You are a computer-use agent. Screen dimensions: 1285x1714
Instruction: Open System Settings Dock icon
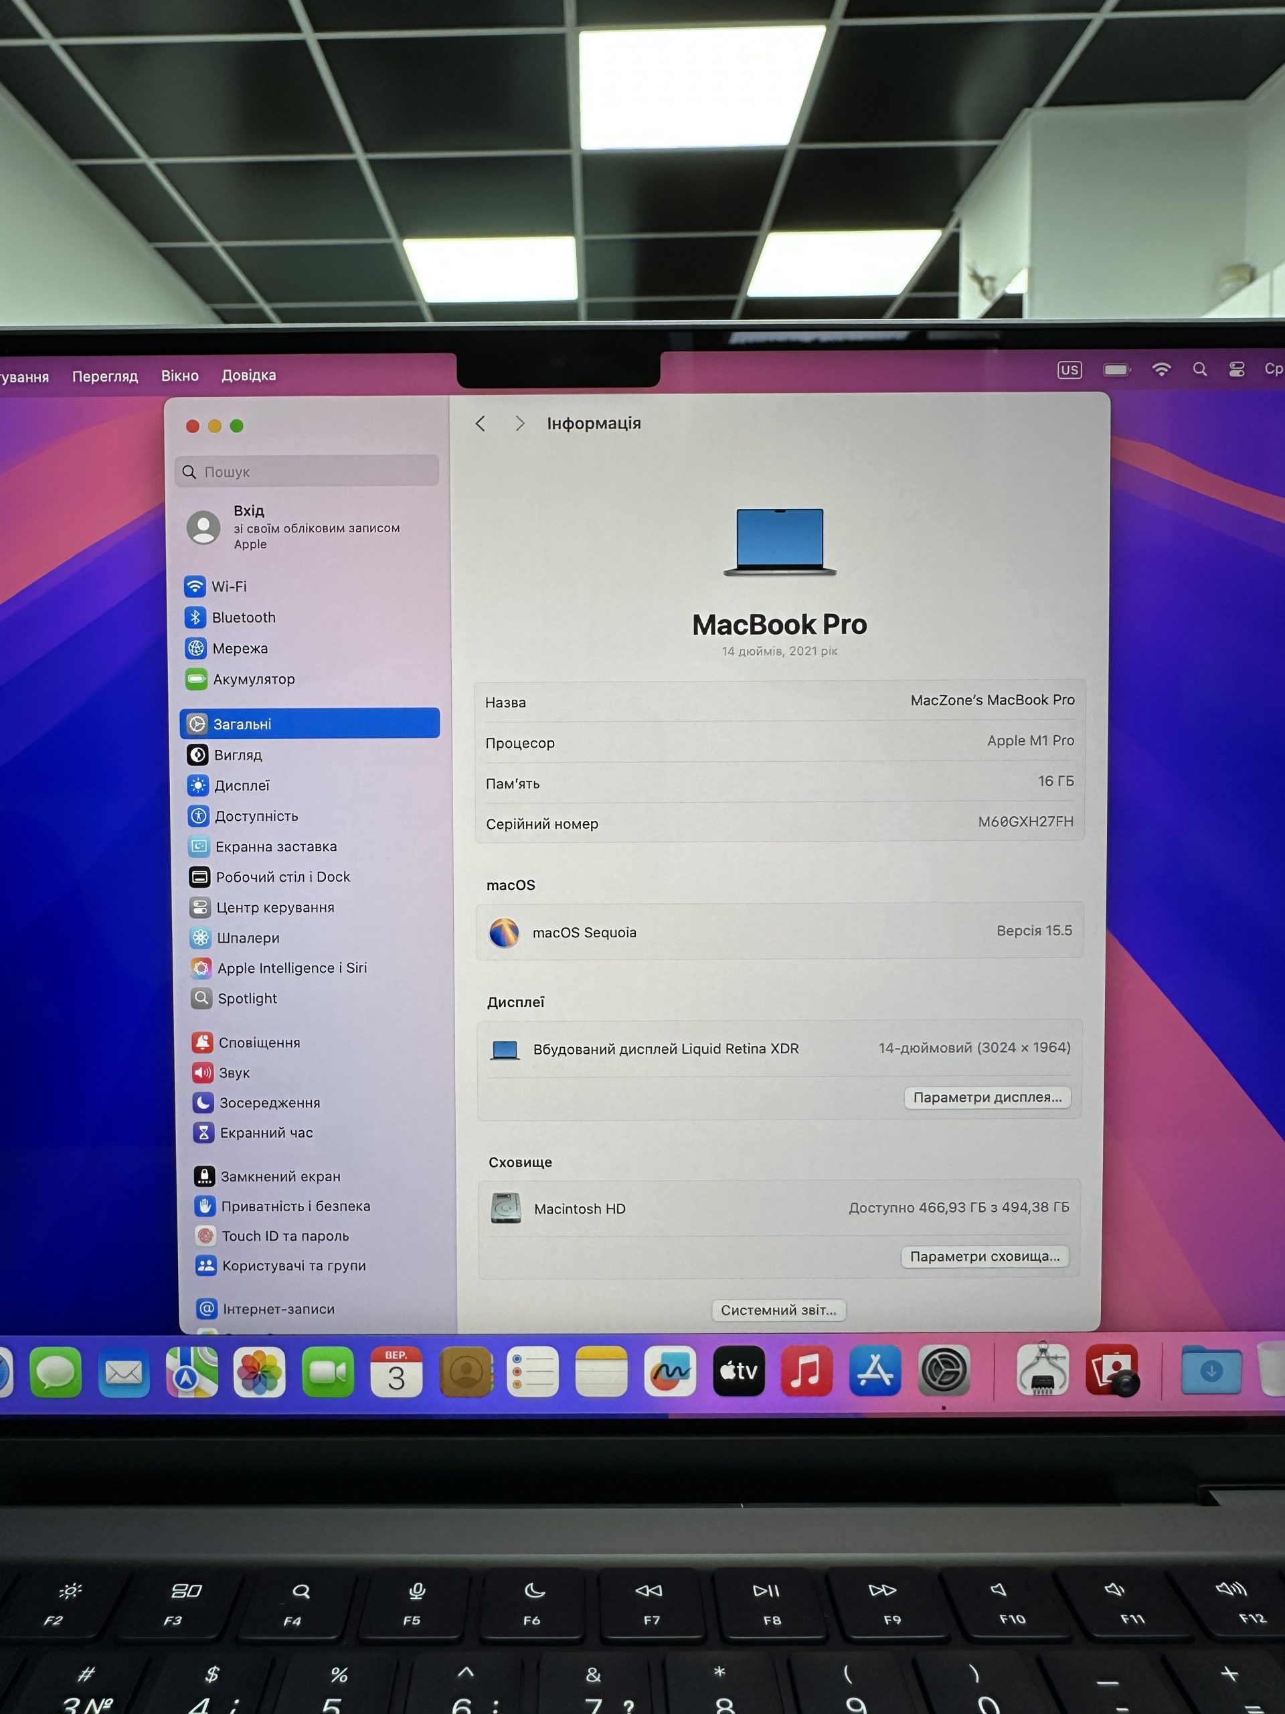pos(944,1371)
